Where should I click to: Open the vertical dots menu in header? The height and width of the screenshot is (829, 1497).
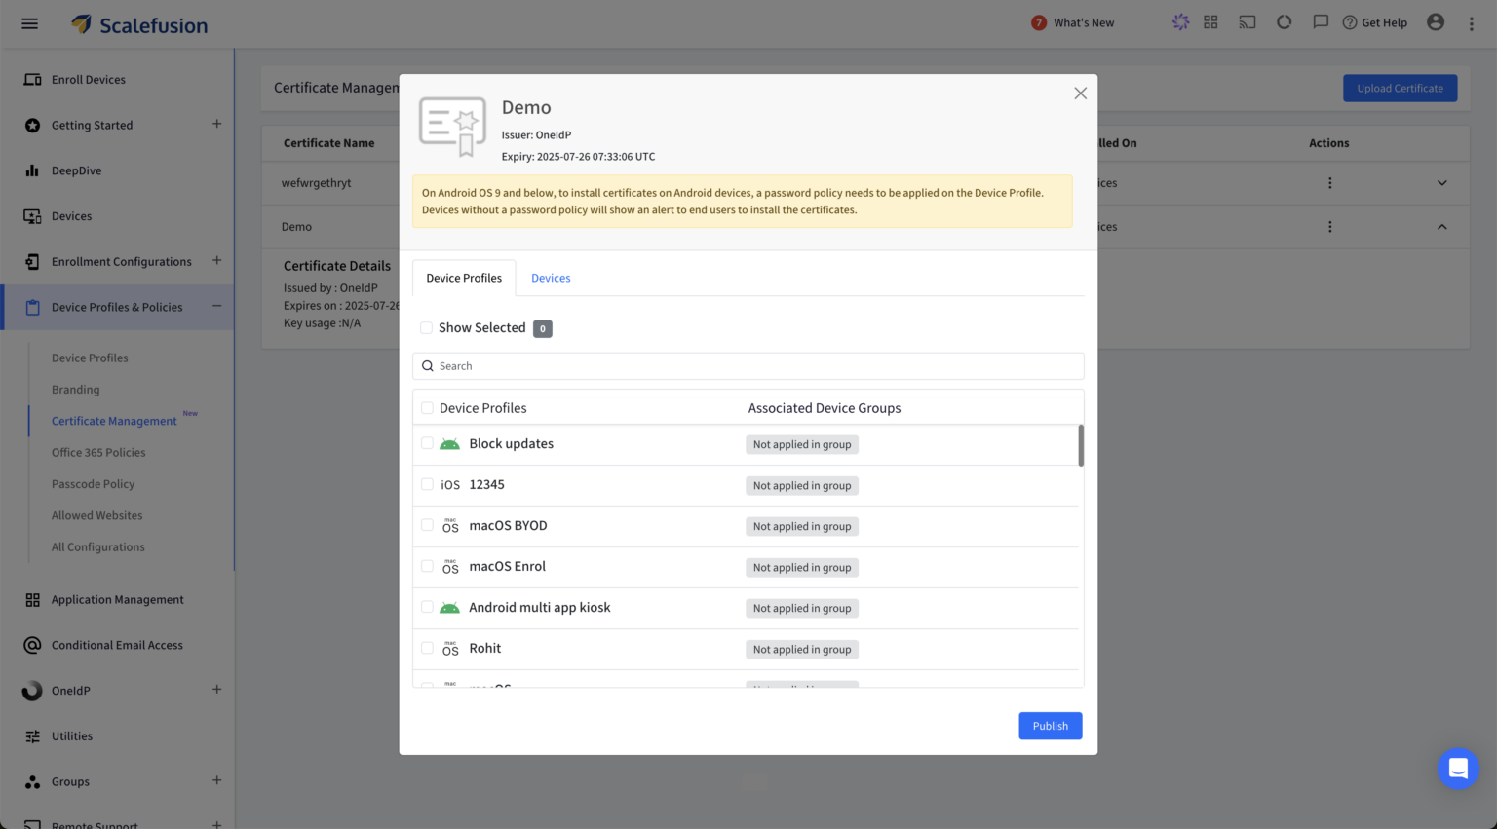1472,23
